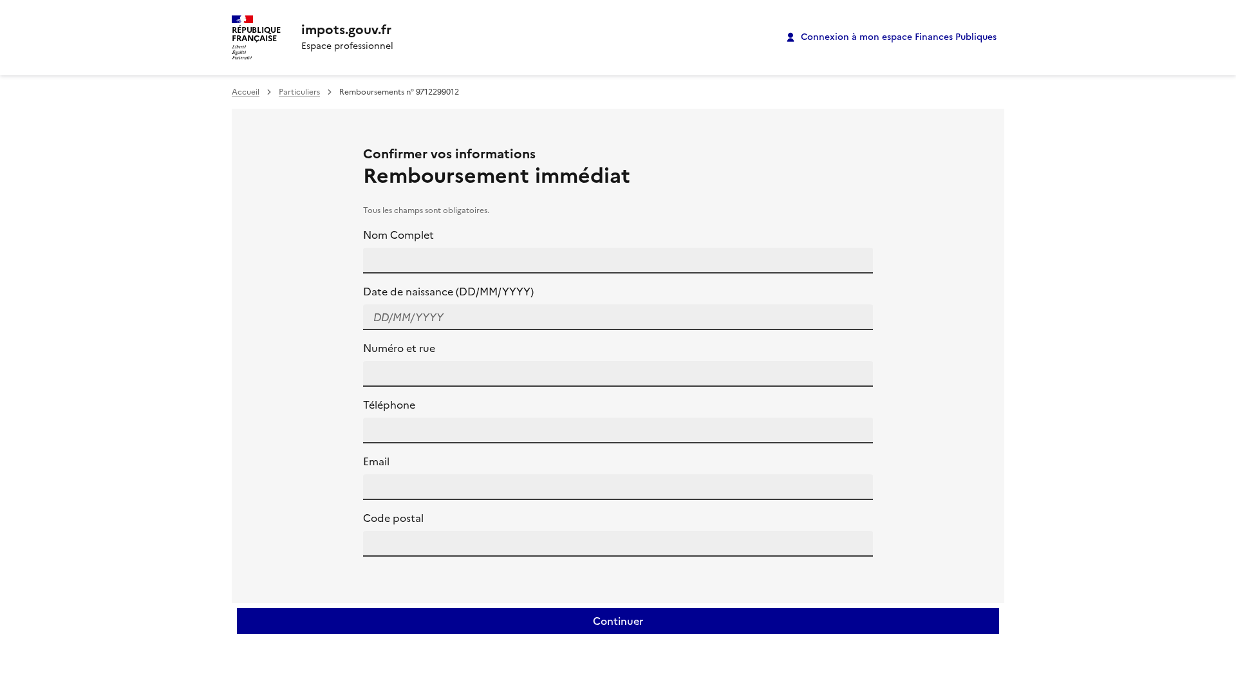Image resolution: width=1236 pixels, height=695 pixels.
Task: Click the Nom Complet label
Action: point(398,235)
